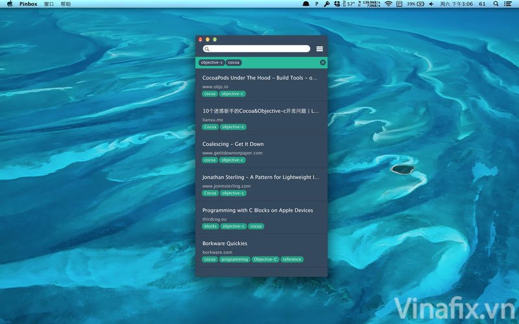This screenshot has height=324, width=519.
Task: Select the reference tag under Borkware Quickies
Action: [292, 259]
